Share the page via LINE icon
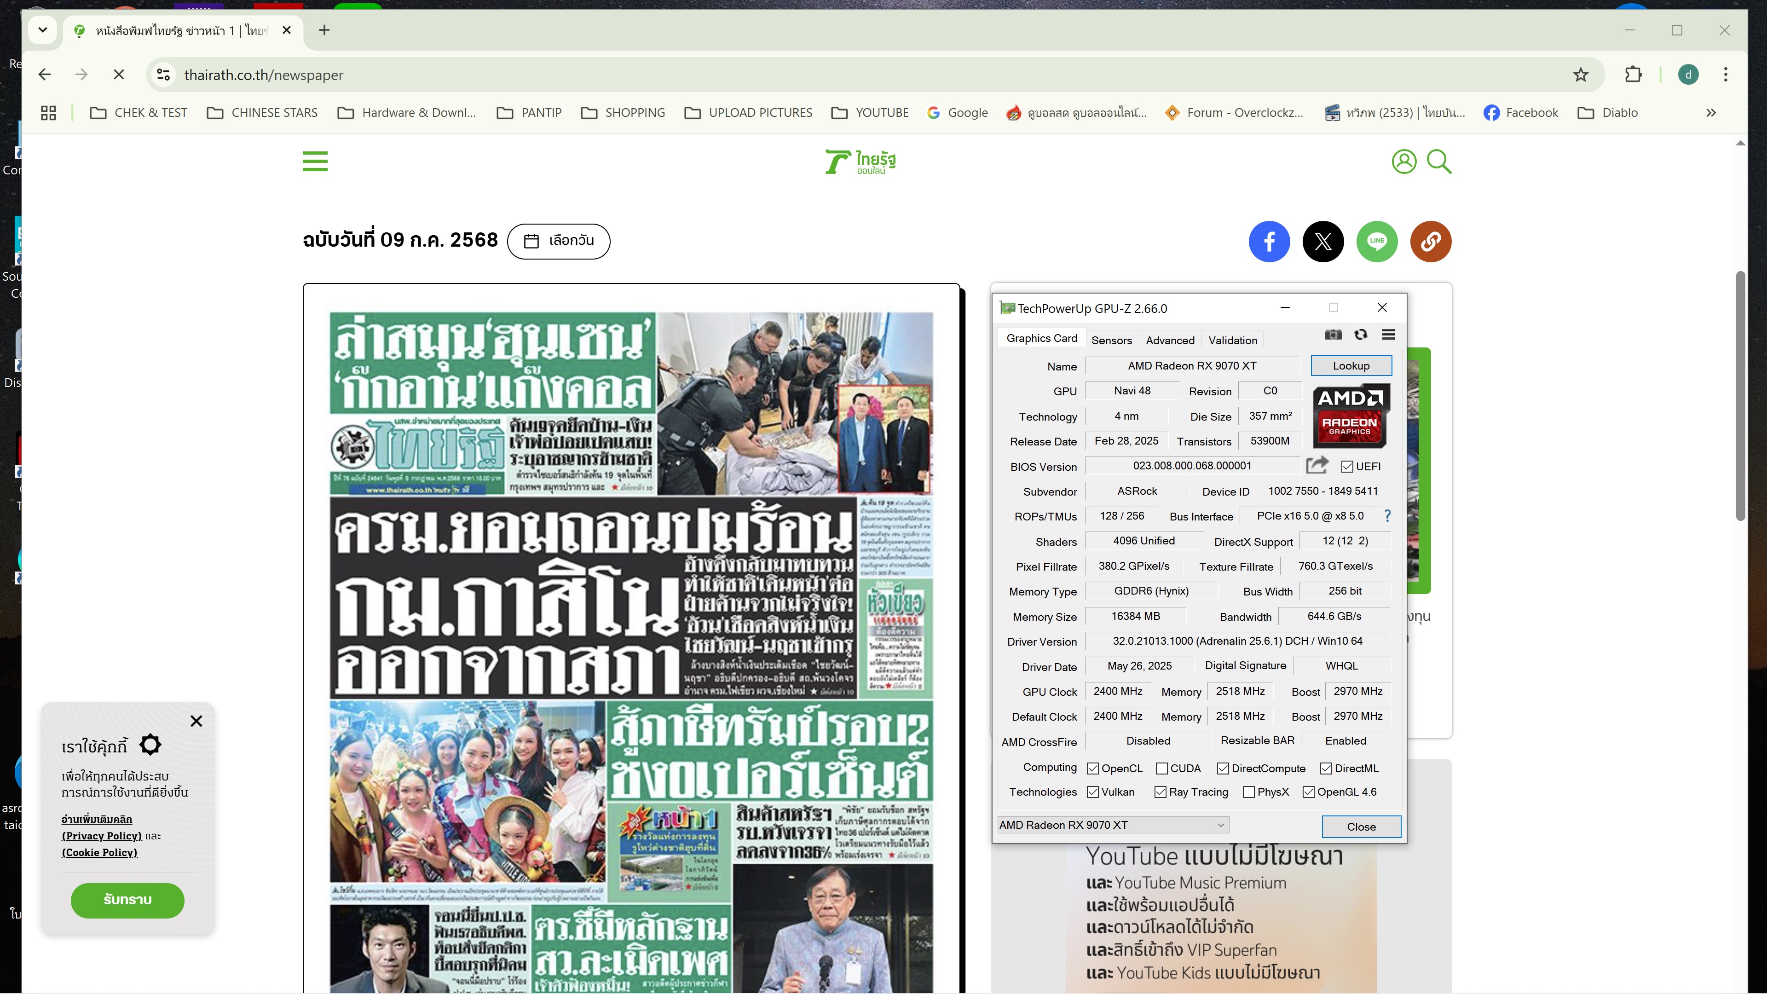 click(x=1377, y=242)
